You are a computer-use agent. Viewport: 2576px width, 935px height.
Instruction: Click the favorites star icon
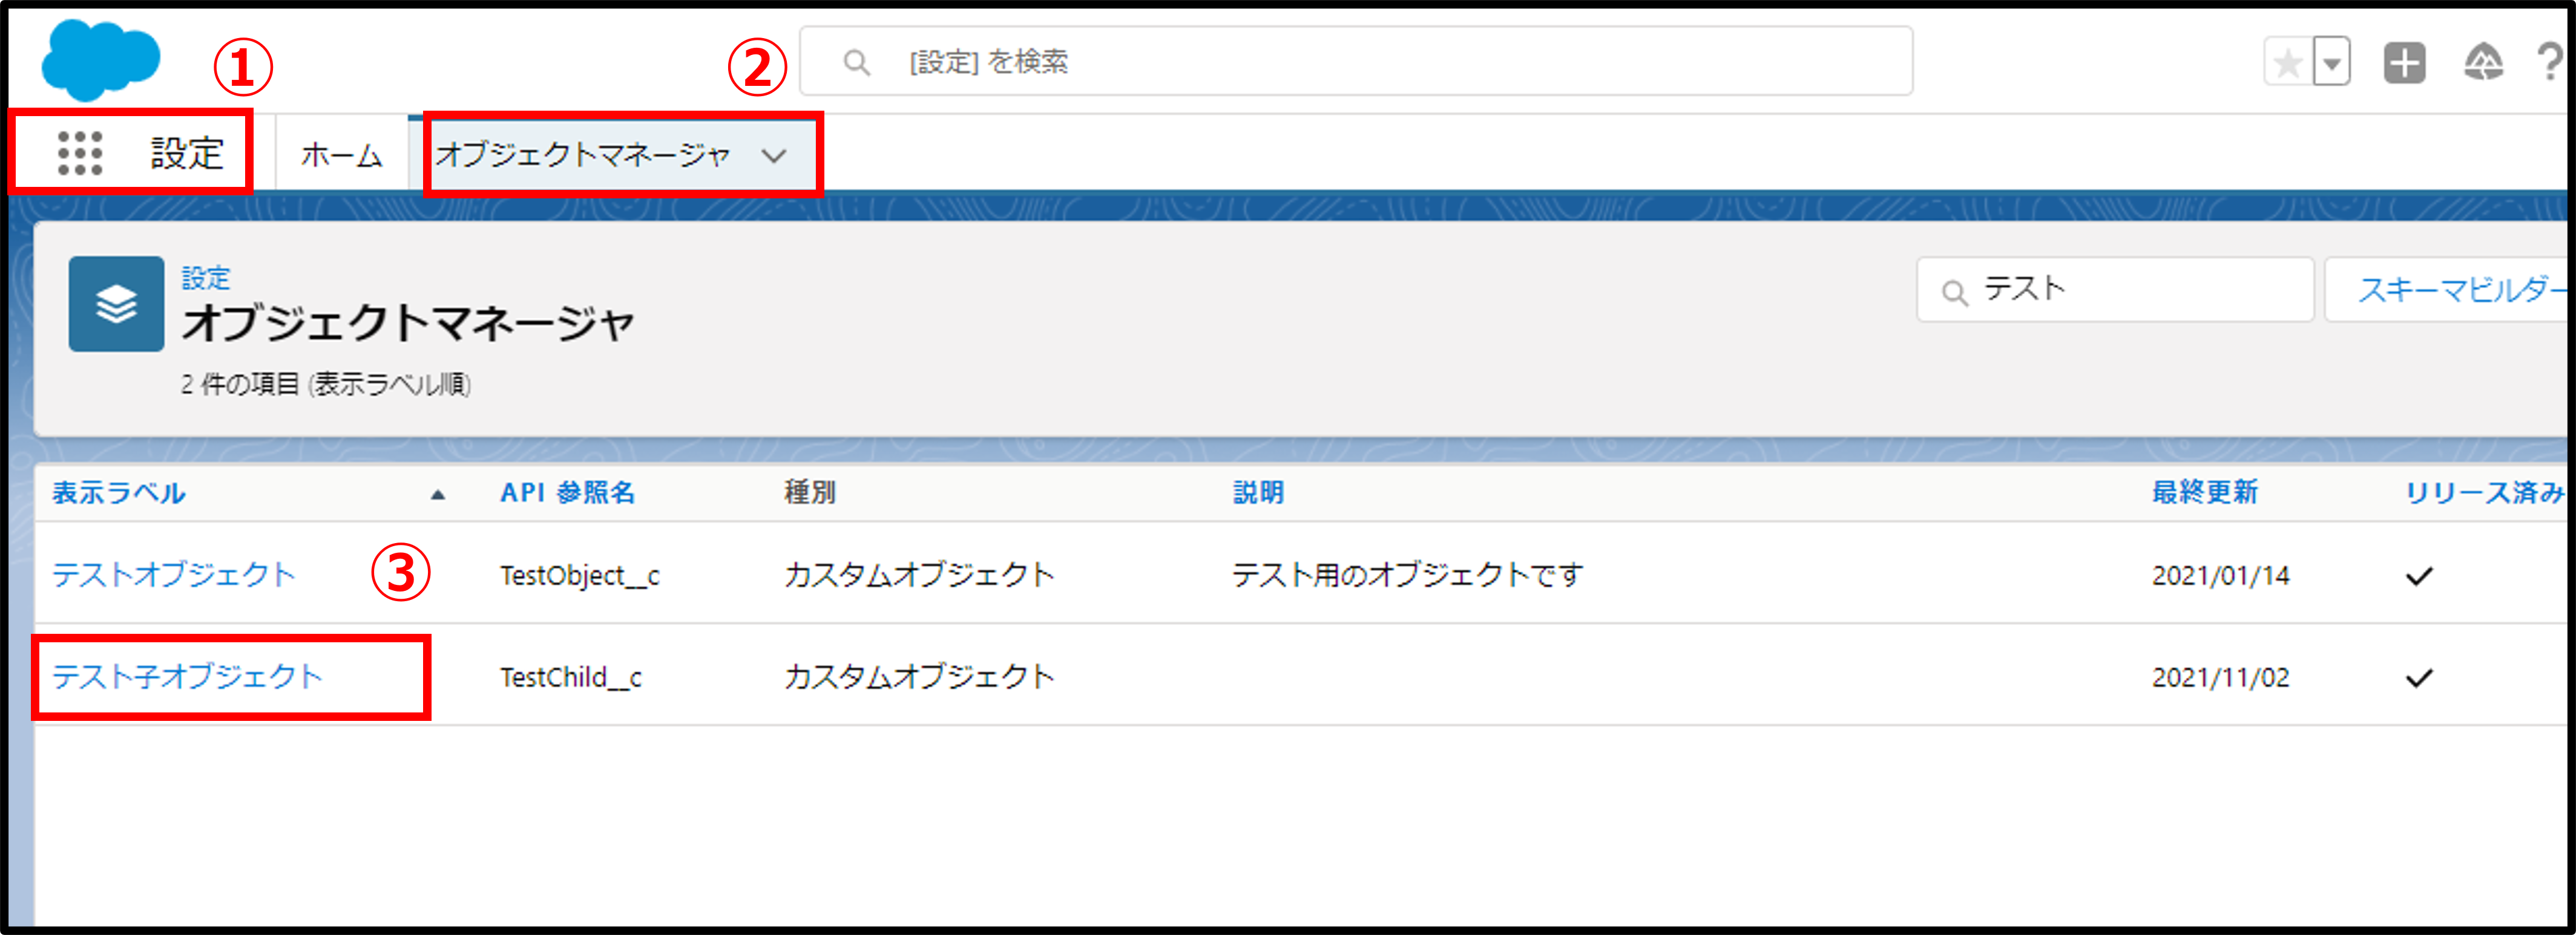(x=2287, y=64)
